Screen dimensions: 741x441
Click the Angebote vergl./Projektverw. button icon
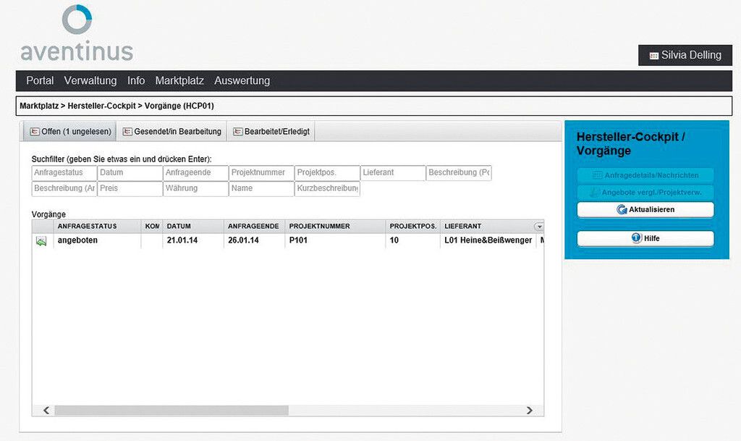pyautogui.click(x=595, y=193)
